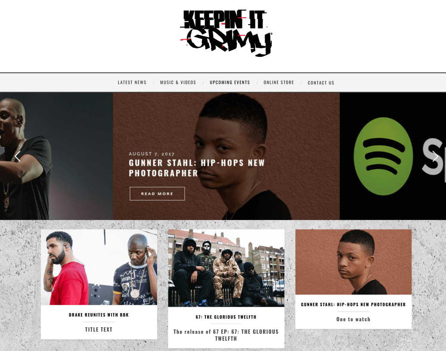Select the Spotify logo slide
This screenshot has width=446, height=351.
pos(393,156)
